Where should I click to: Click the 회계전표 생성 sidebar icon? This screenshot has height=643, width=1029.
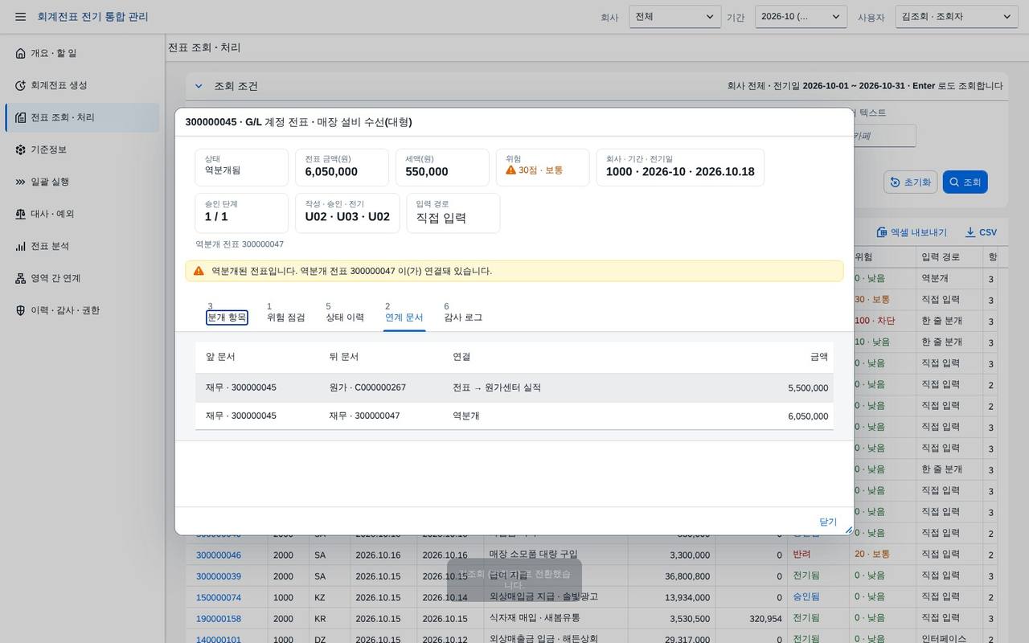[x=20, y=85]
